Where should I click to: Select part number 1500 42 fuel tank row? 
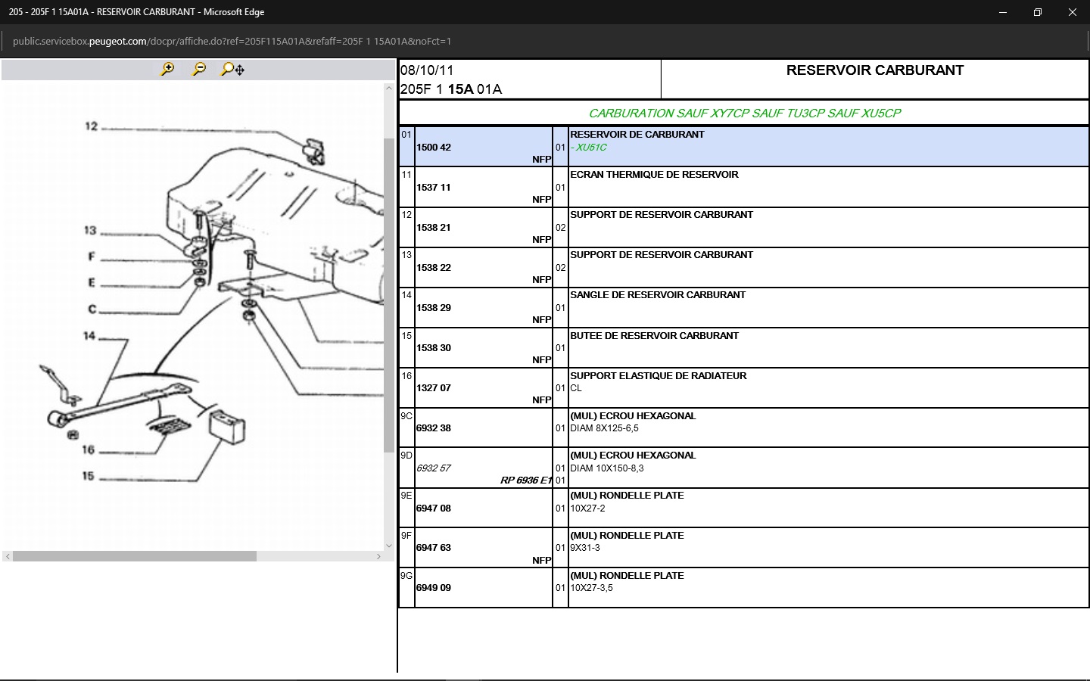tap(434, 148)
